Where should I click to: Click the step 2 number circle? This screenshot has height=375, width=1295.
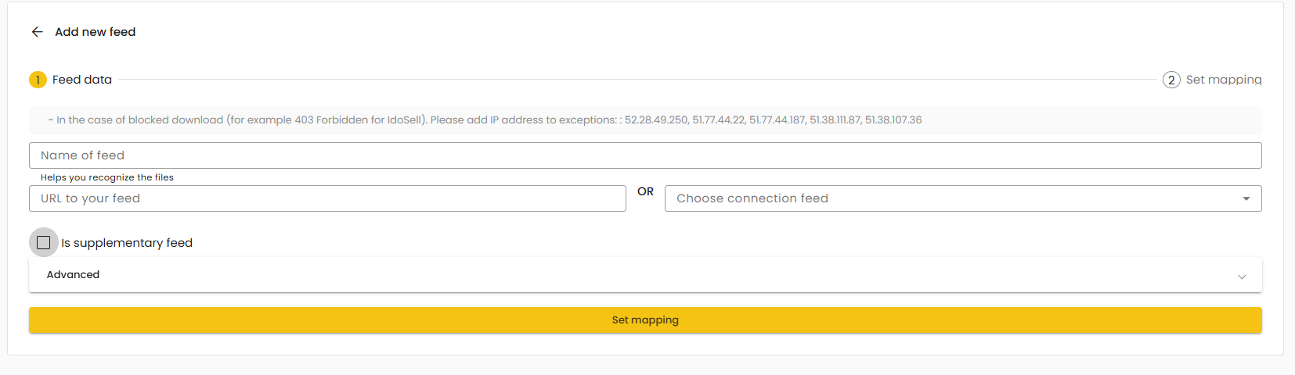click(1171, 80)
